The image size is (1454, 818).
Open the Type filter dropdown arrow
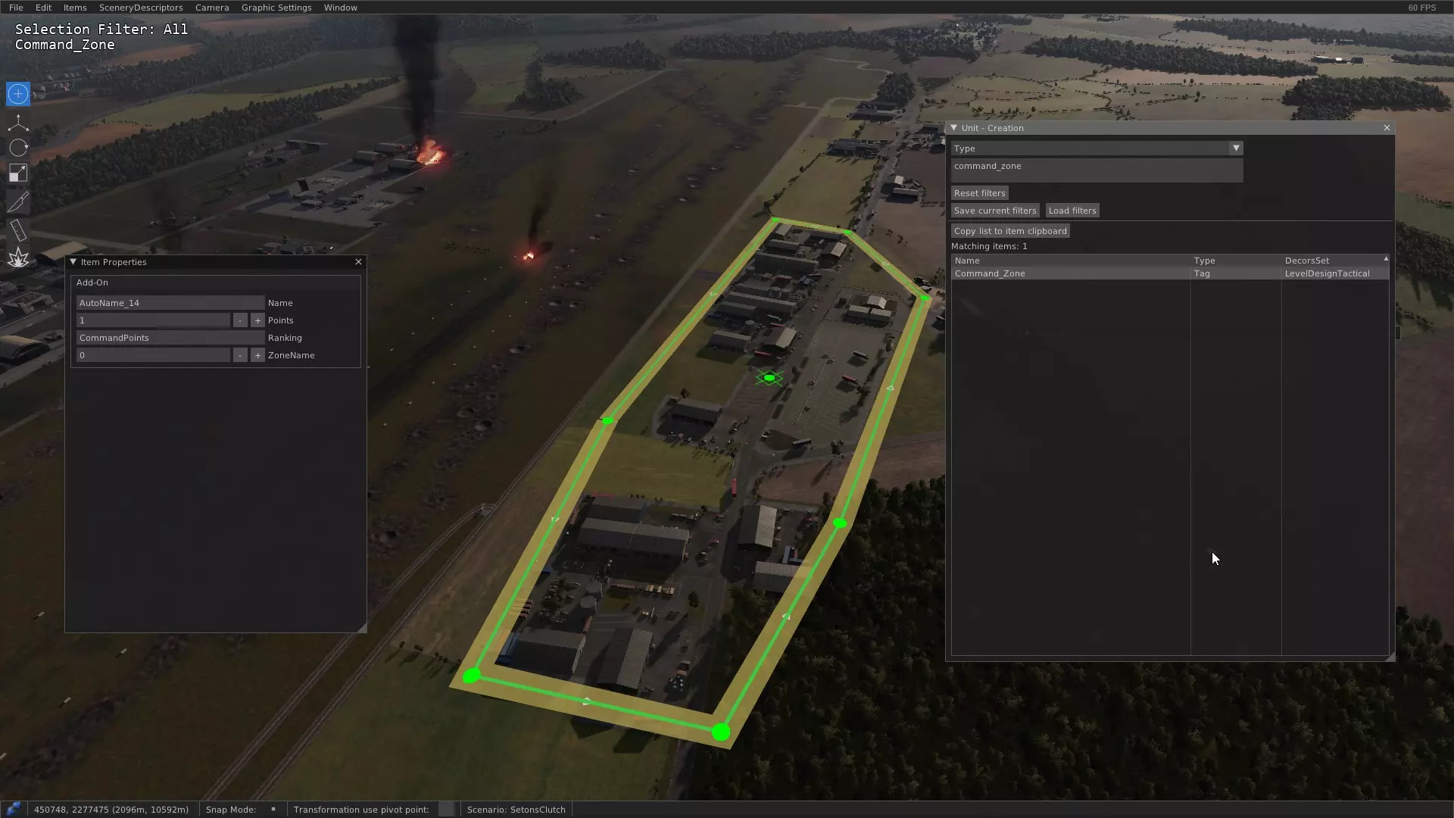[1236, 148]
